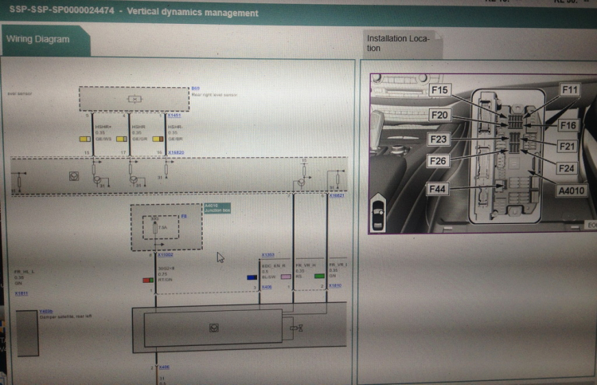Open the X11002 connector link

166,254
